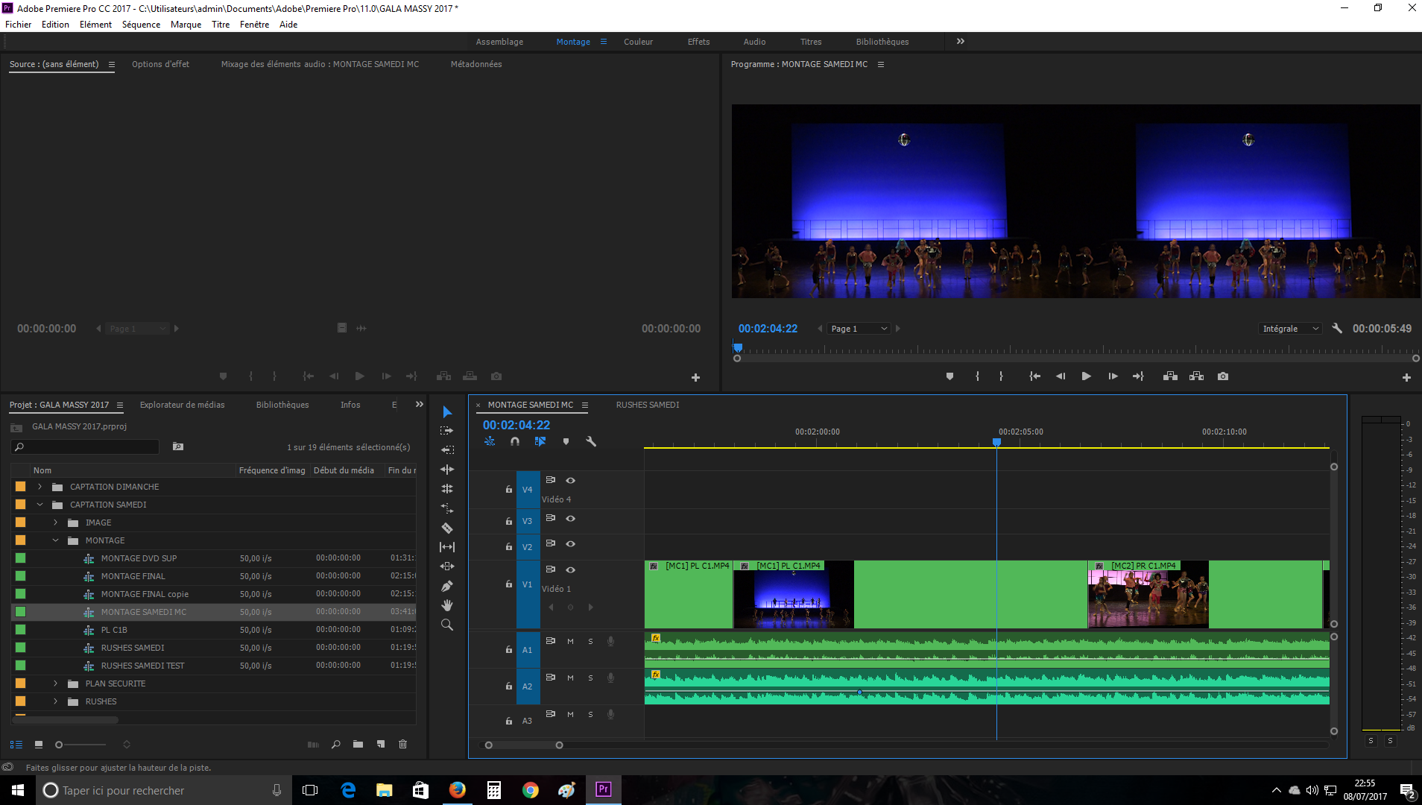Viewport: 1422px width, 805px height.
Task: Collapse MONTAGE bin
Action: [55, 540]
